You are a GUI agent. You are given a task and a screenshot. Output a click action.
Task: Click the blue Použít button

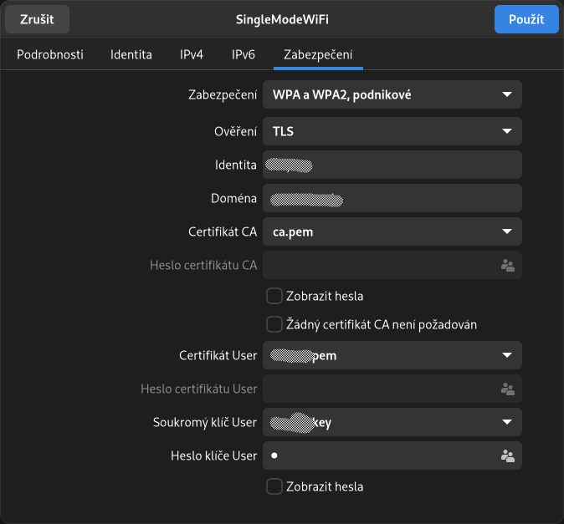(526, 19)
